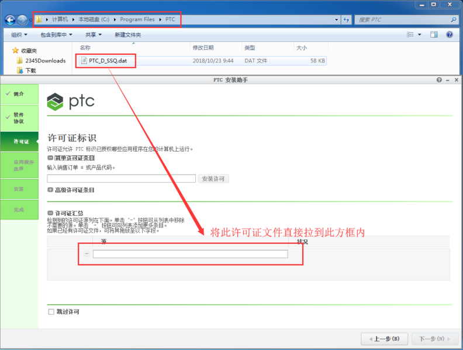Open the view options dropdown arrow in Explorer
Viewport: 463px width, 350px height.
[x=420, y=35]
